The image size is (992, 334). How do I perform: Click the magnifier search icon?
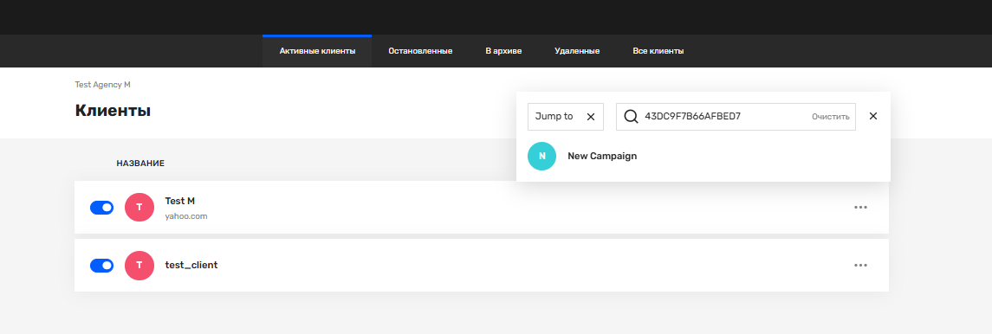[631, 117]
